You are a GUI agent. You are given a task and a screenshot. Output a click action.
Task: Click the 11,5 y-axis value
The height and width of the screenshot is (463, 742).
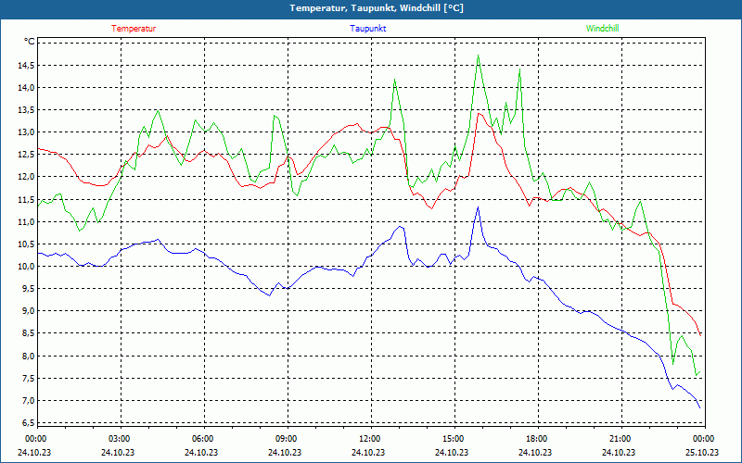pos(26,199)
